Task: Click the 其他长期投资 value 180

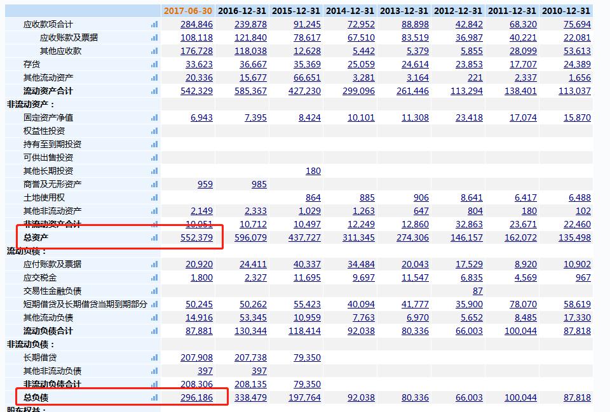Action: [313, 171]
